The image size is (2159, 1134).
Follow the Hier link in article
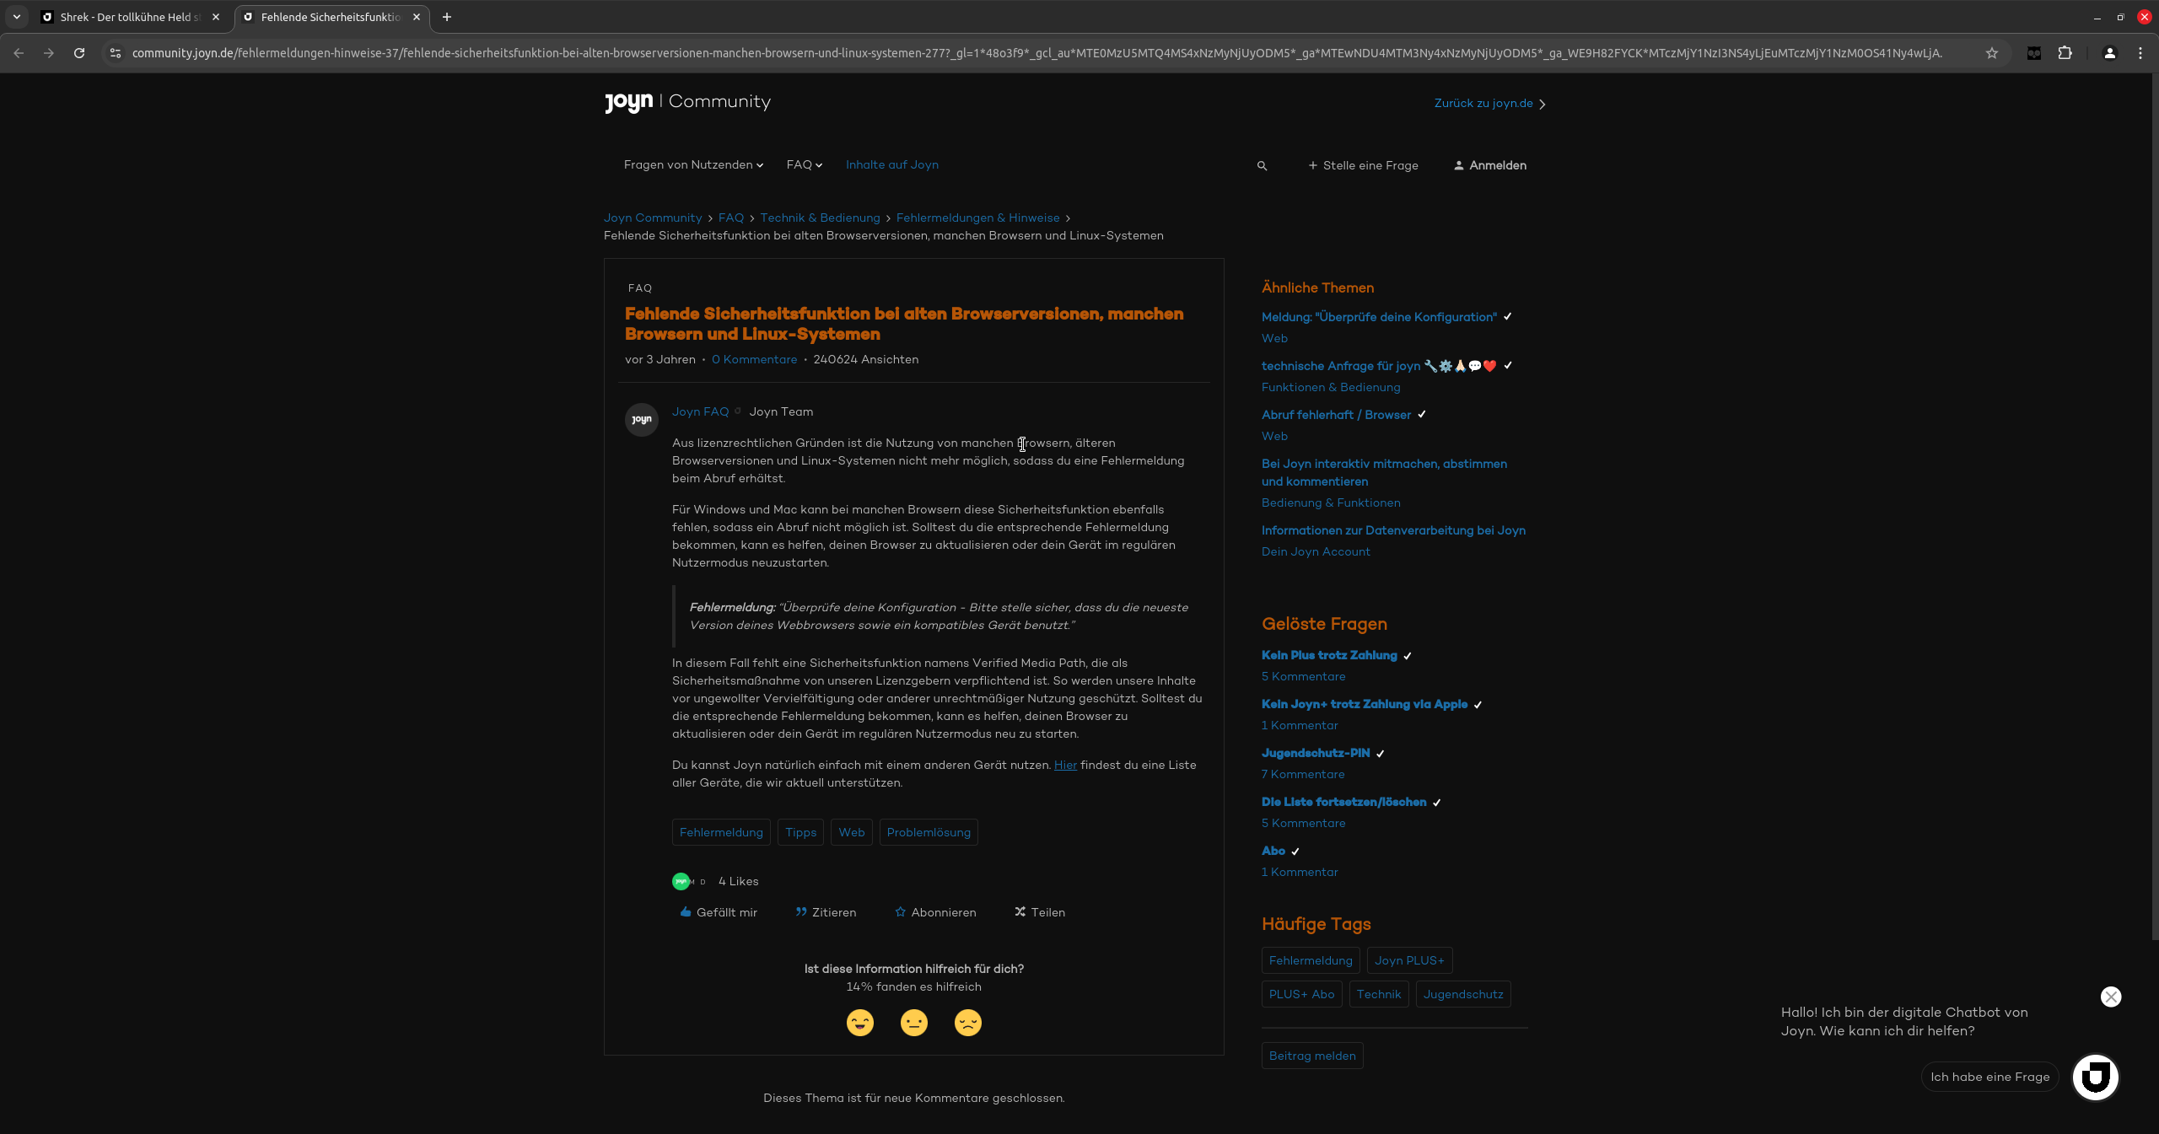click(x=1064, y=765)
